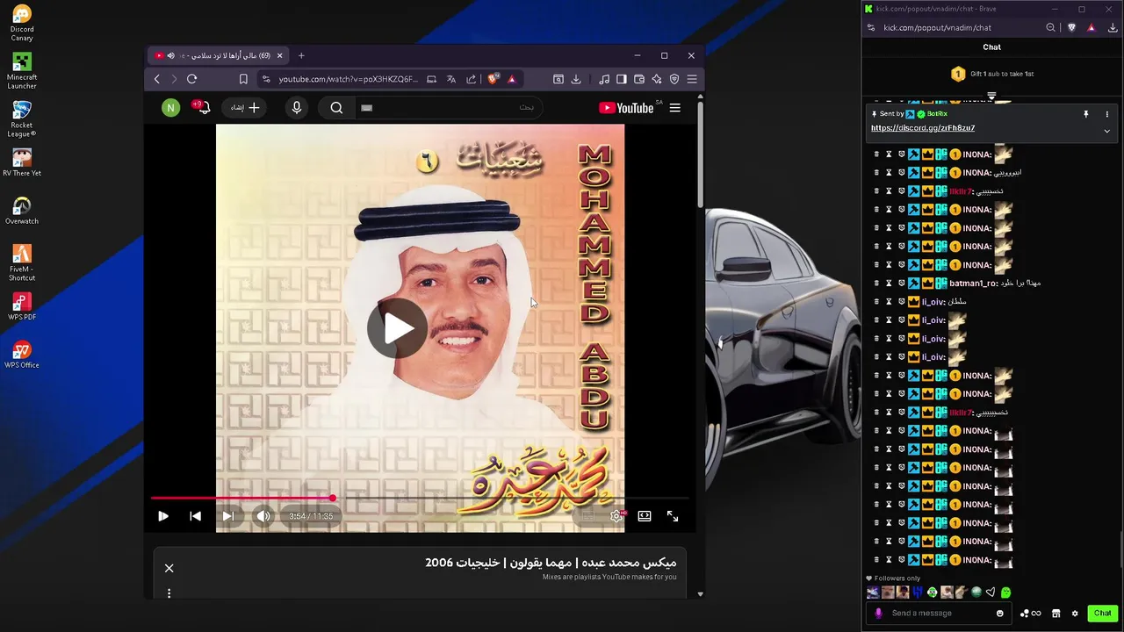Open Brave Wallet toolbar icon
The width and height of the screenshot is (1124, 632).
pos(639,79)
